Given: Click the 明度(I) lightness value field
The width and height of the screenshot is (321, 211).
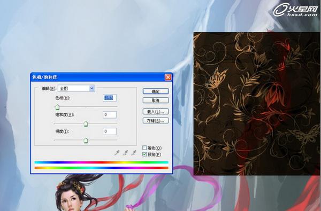Looking at the screenshot, I should point(110,131).
